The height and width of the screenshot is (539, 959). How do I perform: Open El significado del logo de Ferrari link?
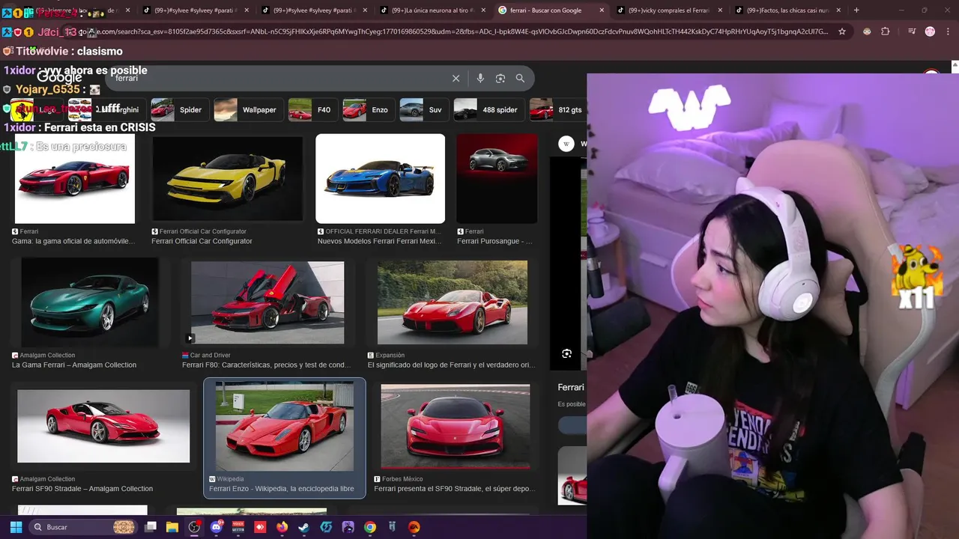point(451,365)
